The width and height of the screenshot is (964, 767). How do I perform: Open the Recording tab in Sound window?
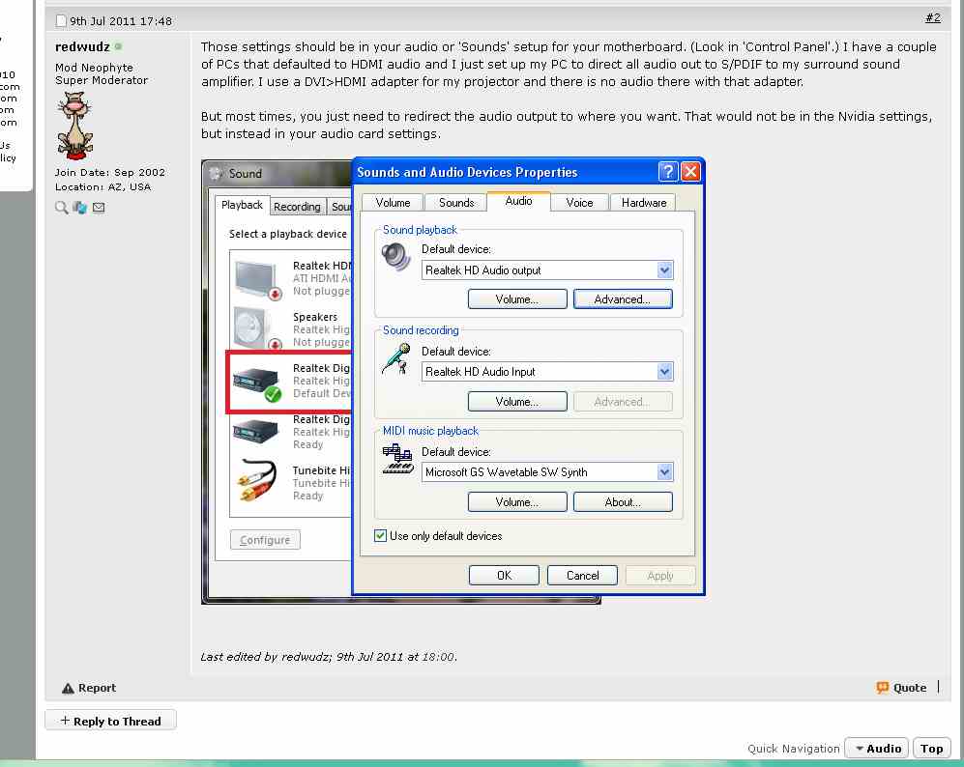pyautogui.click(x=297, y=207)
